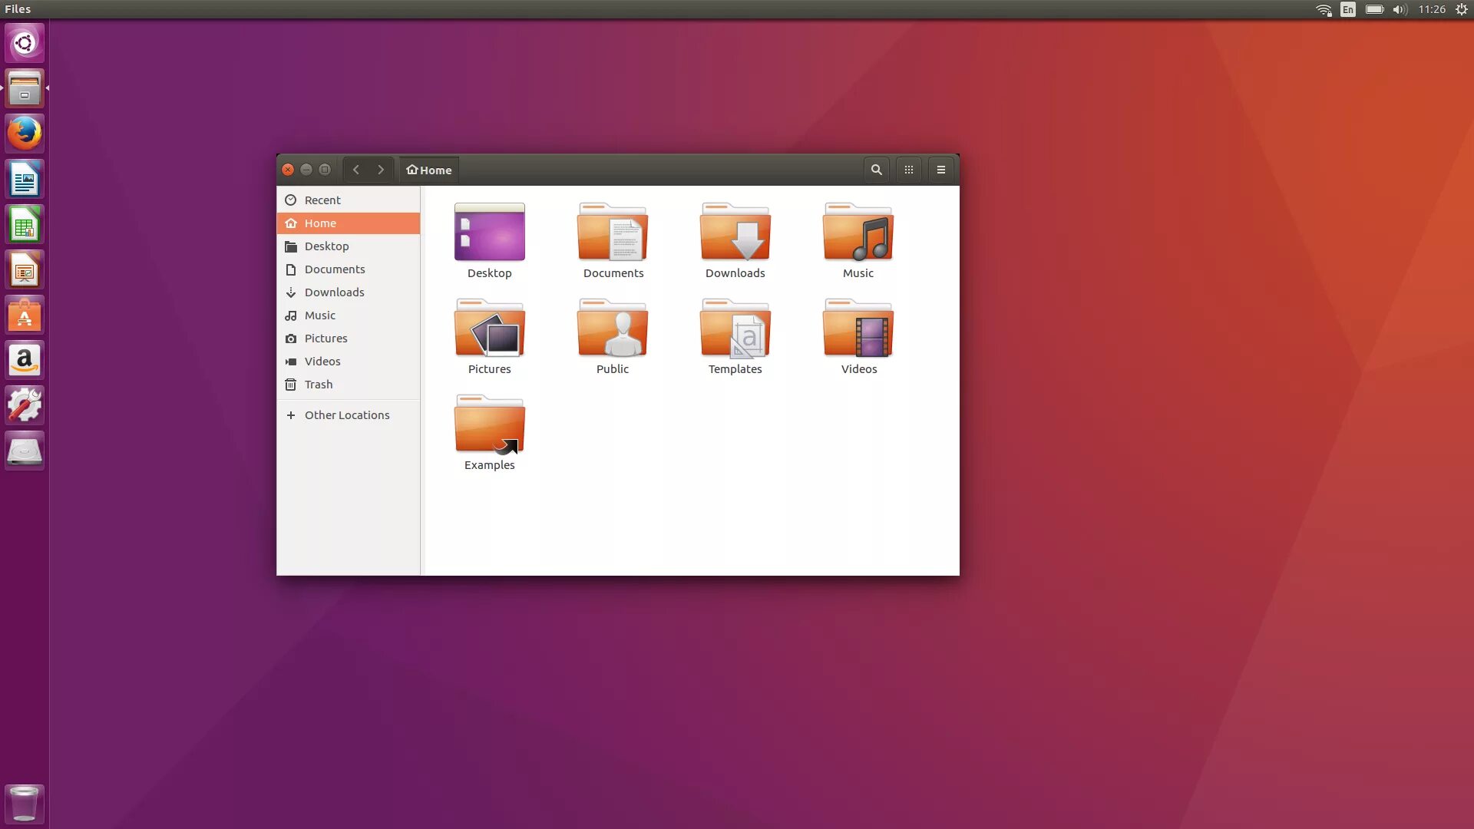Screen dimensions: 1474x829
Task: Select the Videos folder in main view
Action: 858,329
